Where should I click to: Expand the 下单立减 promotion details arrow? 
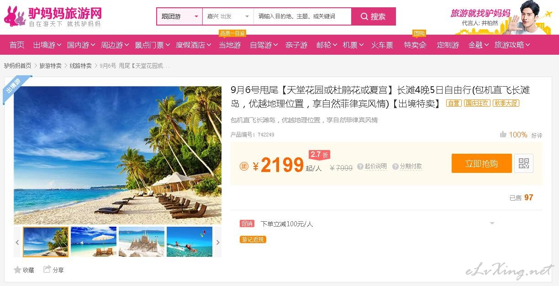[492, 224]
